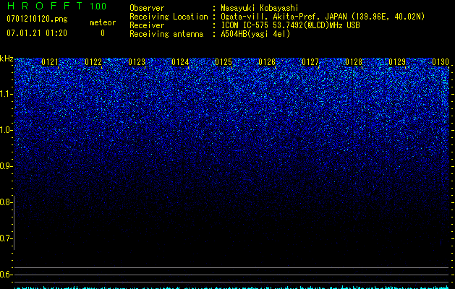Viewport: 455px width, 289px height.
Task: Click the 0128 time marker
Action: (354, 62)
